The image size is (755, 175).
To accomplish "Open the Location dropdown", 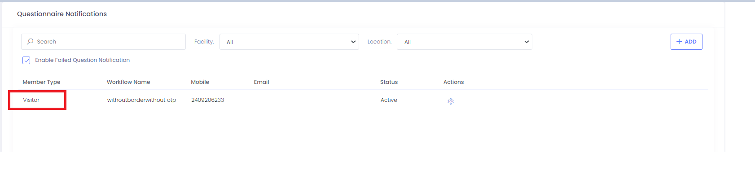I will [x=465, y=42].
